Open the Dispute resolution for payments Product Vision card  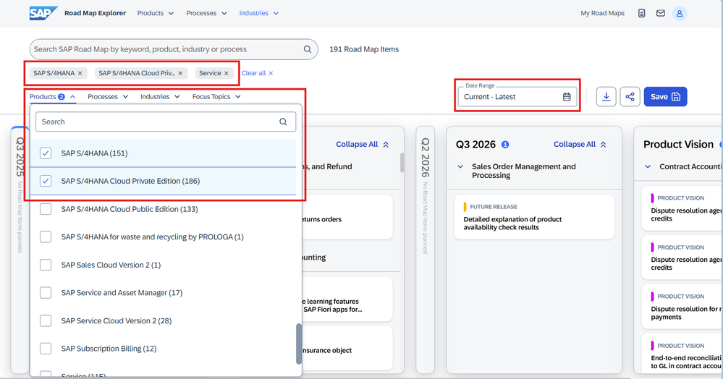[x=682, y=307]
